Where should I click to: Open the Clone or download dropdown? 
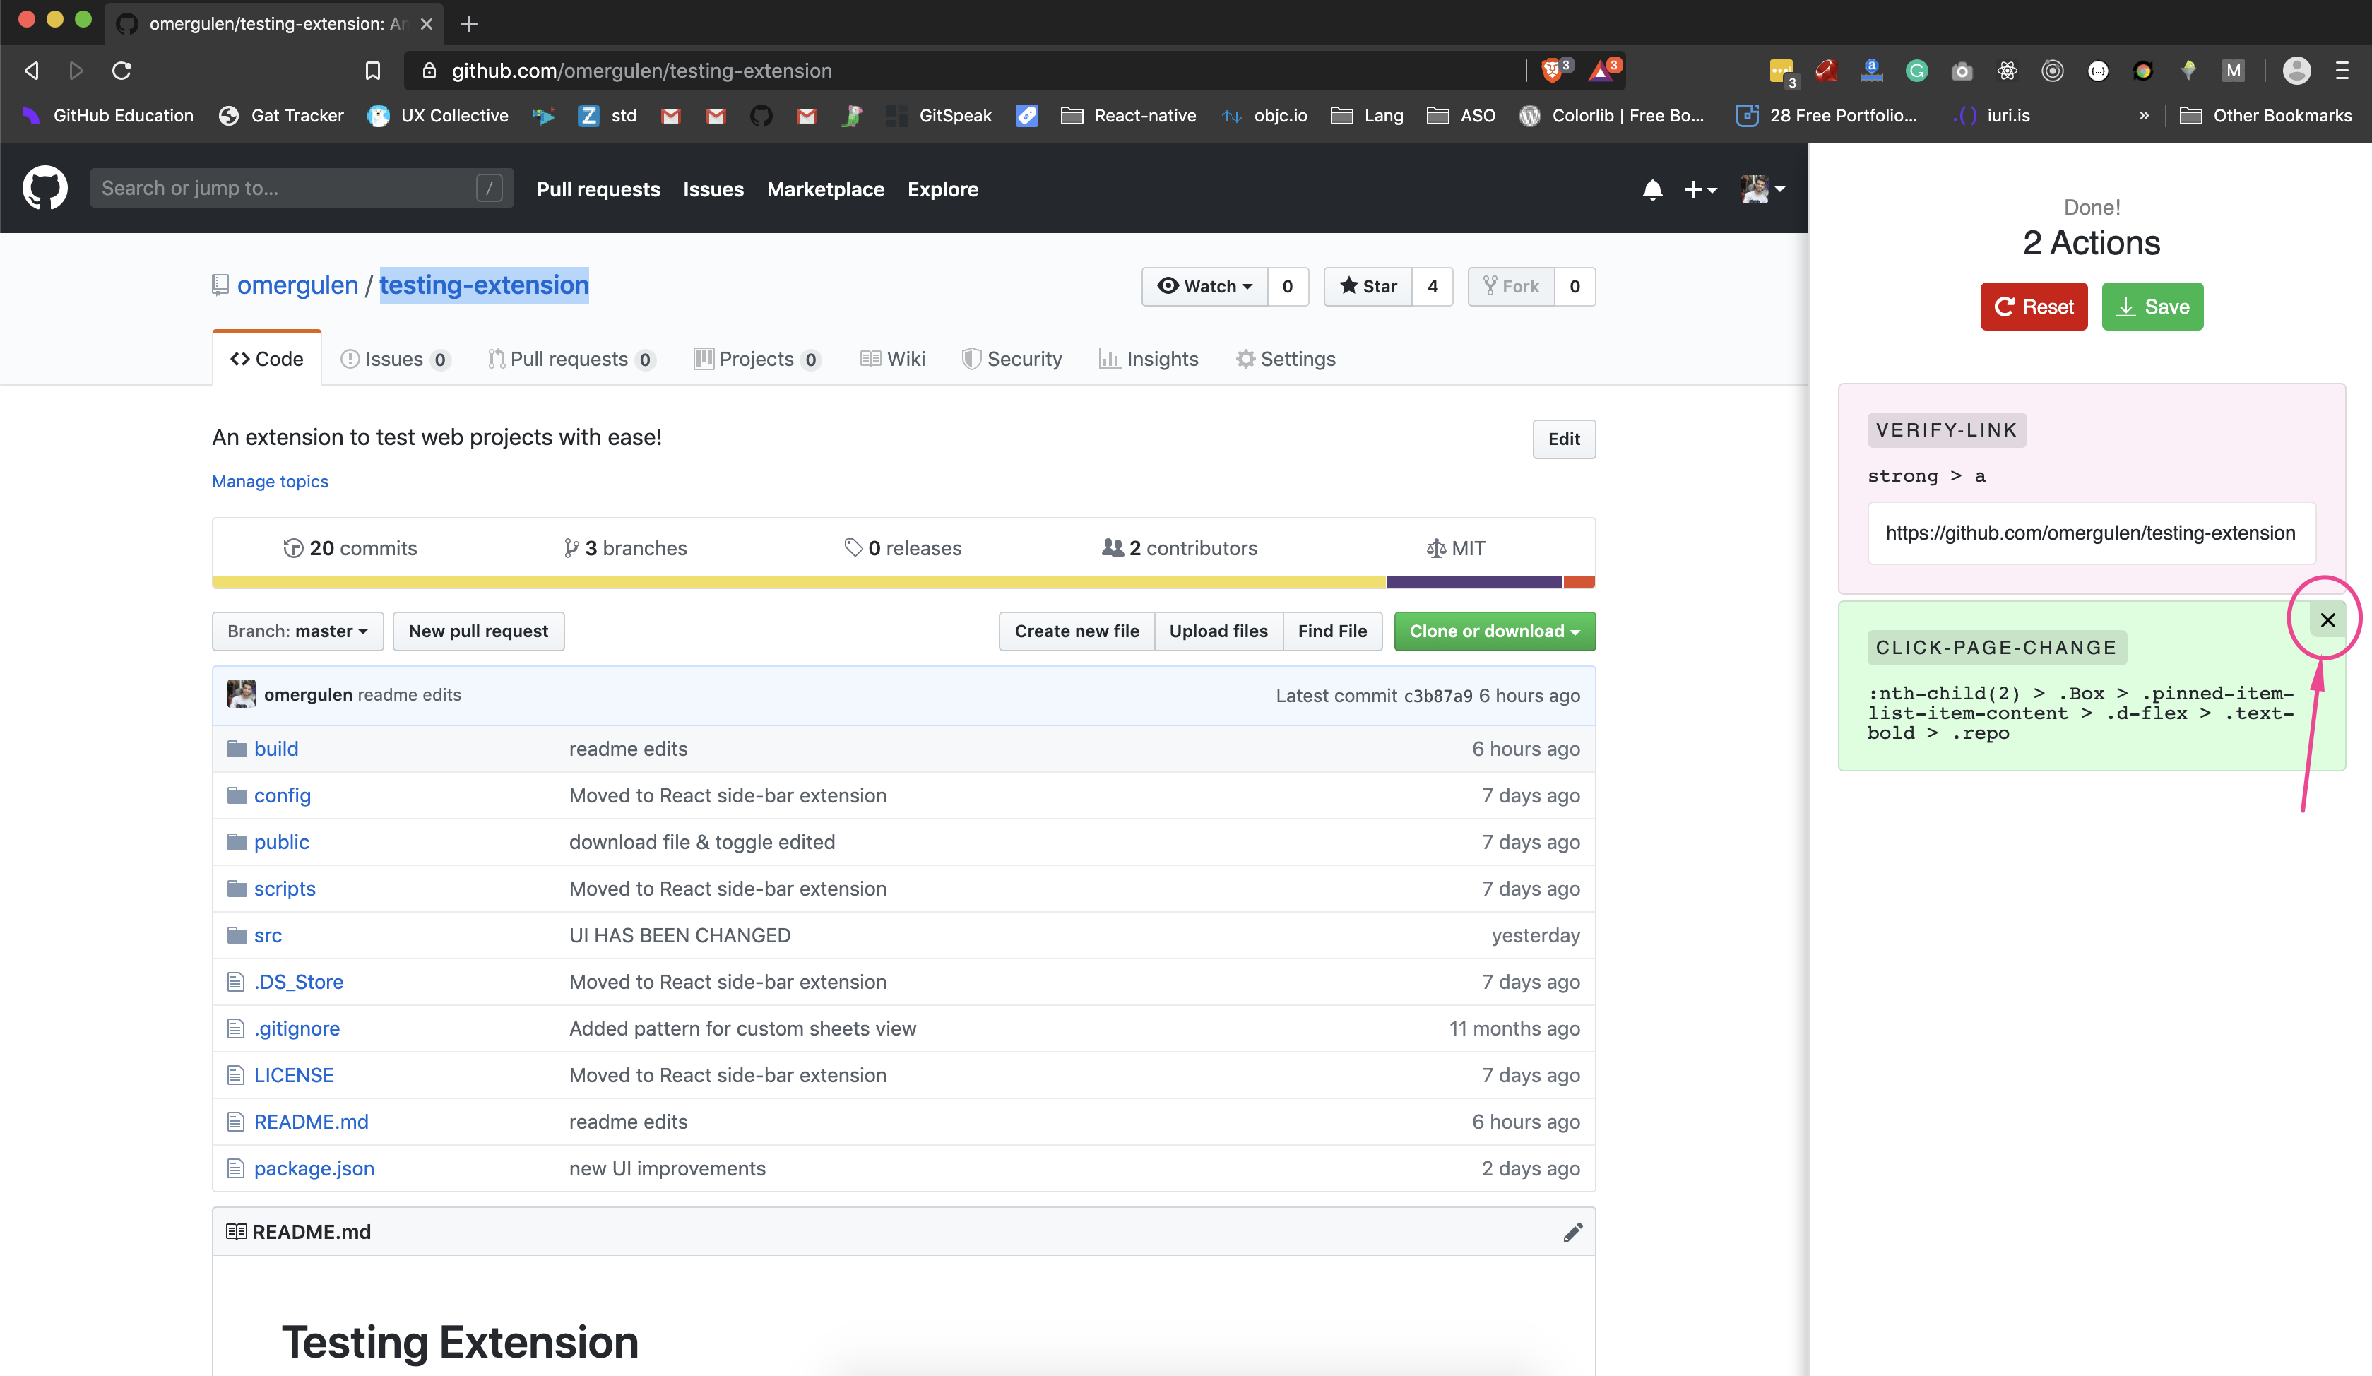1494,631
